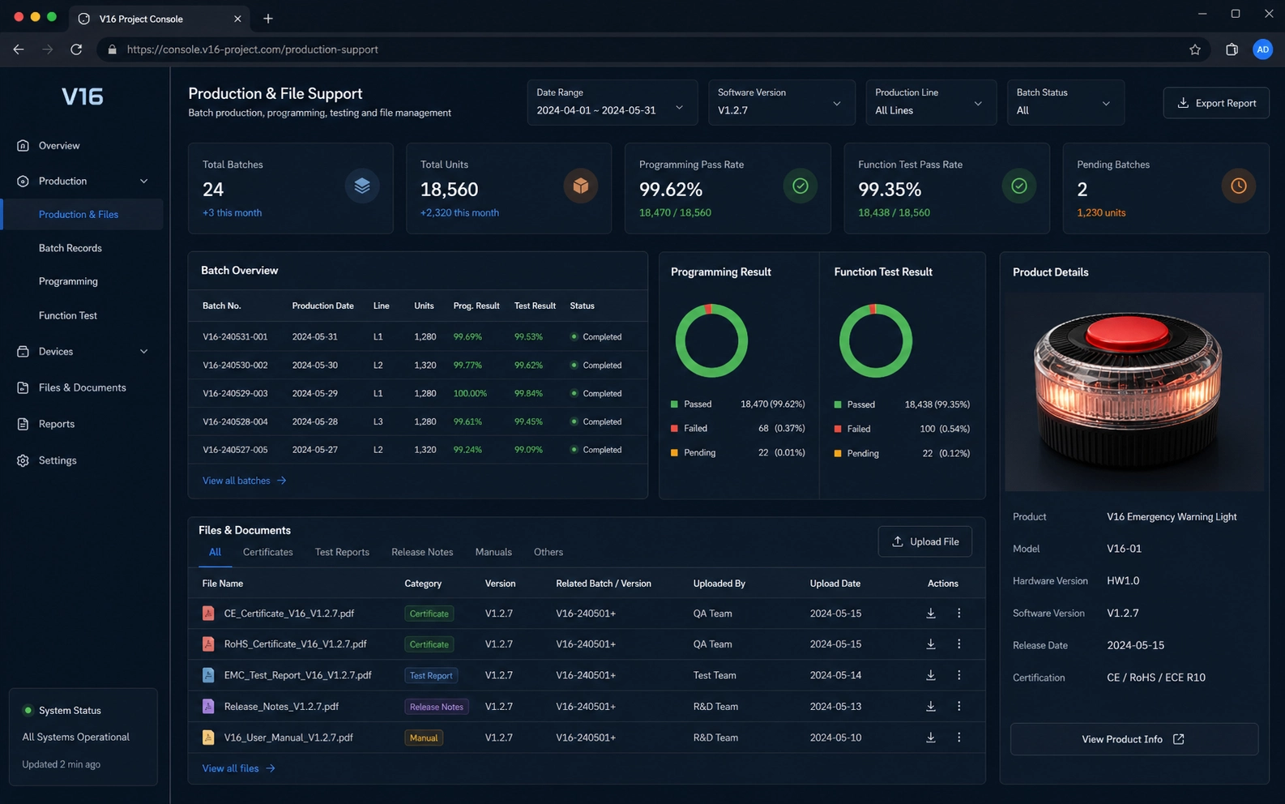Select batch V16-240529-003 row
This screenshot has height=804, width=1285.
(x=418, y=394)
